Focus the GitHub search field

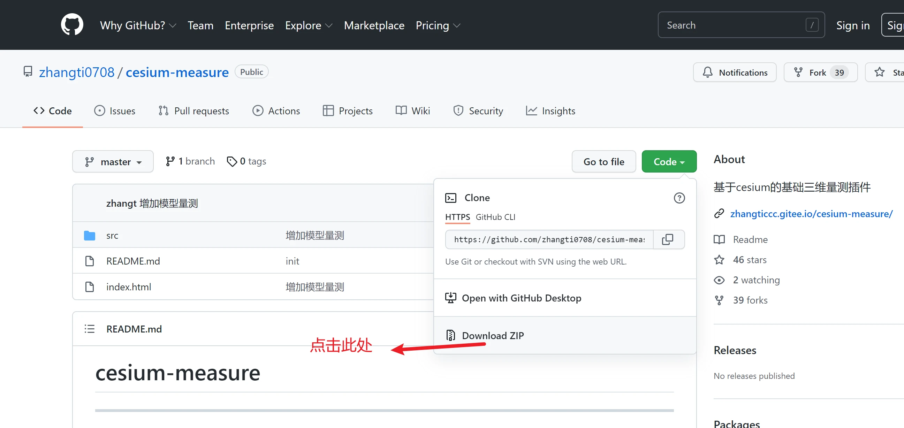pyautogui.click(x=741, y=25)
